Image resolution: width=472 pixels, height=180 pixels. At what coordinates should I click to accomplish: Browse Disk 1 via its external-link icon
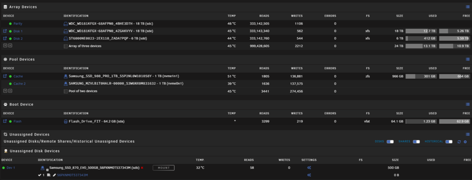pos(5,31)
